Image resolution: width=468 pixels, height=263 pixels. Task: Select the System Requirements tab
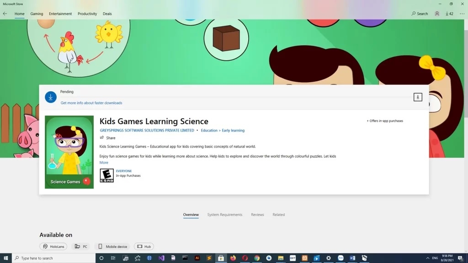coord(225,215)
